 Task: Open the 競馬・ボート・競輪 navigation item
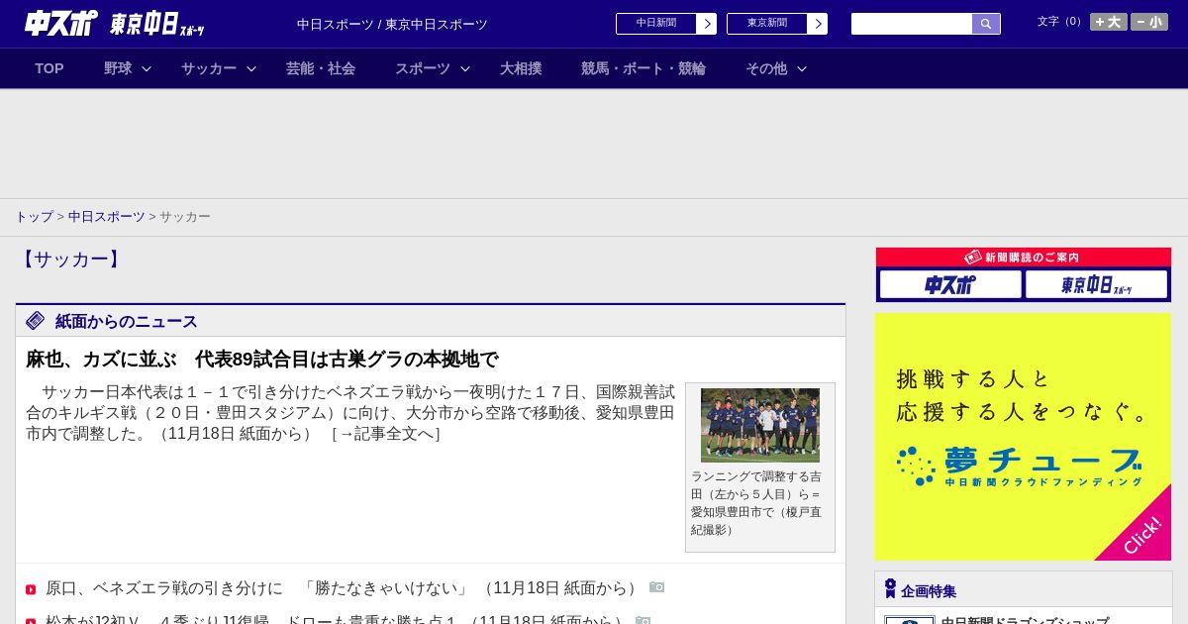pyautogui.click(x=643, y=68)
